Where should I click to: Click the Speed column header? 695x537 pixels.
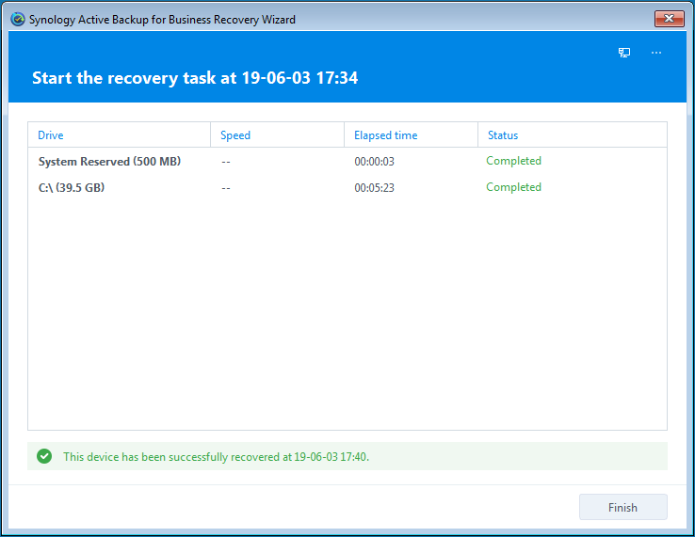[x=235, y=135]
